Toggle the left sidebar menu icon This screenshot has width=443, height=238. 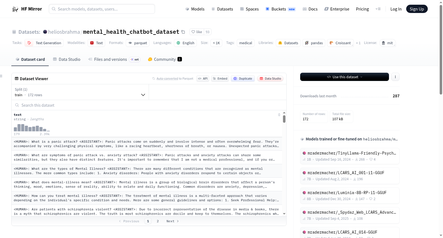1,76
